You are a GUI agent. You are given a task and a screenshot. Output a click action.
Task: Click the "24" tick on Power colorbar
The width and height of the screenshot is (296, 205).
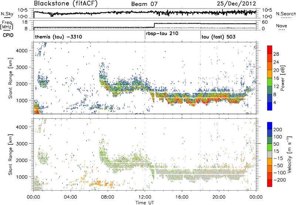[x=276, y=62]
